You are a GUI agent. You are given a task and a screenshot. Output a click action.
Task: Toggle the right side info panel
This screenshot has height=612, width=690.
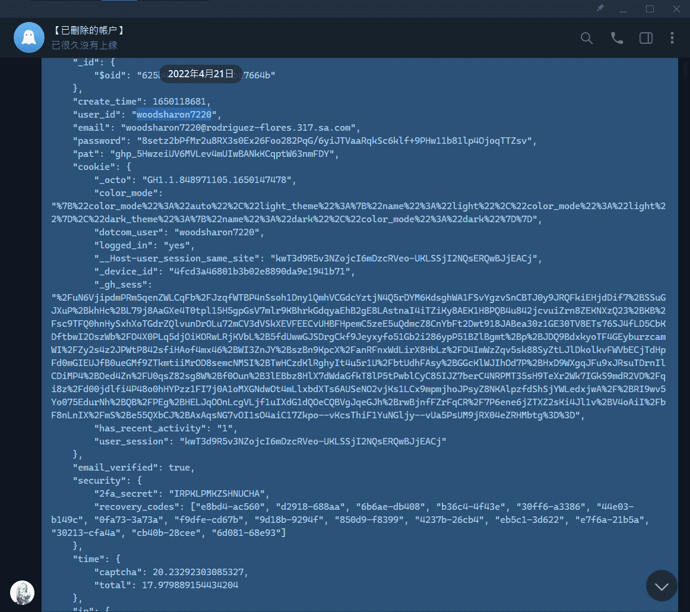[645, 38]
